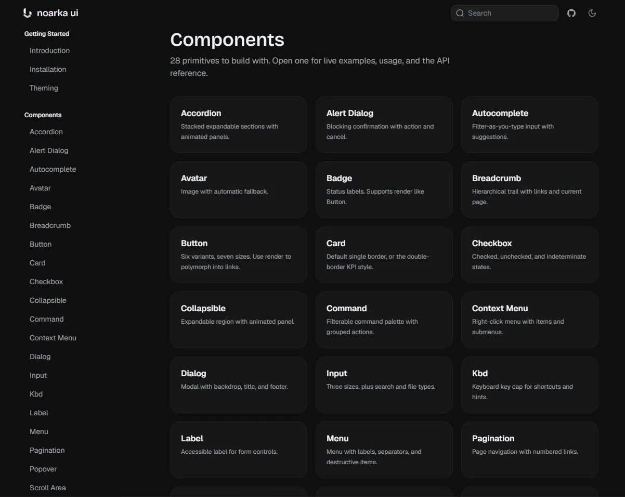This screenshot has height=497, width=625.
Task: Open the GitHub repository icon
Action: tap(571, 13)
